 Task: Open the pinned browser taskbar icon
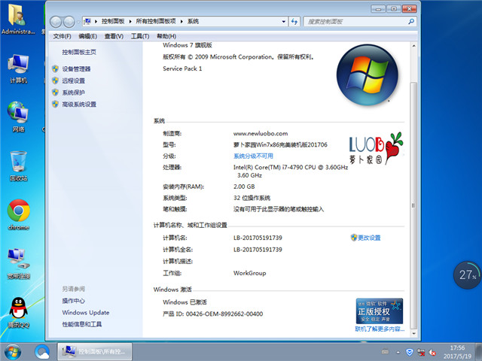[42, 352]
